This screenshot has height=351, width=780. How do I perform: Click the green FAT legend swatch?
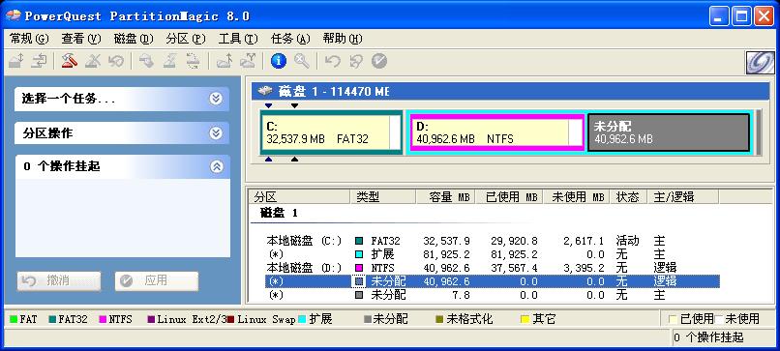click(x=14, y=319)
